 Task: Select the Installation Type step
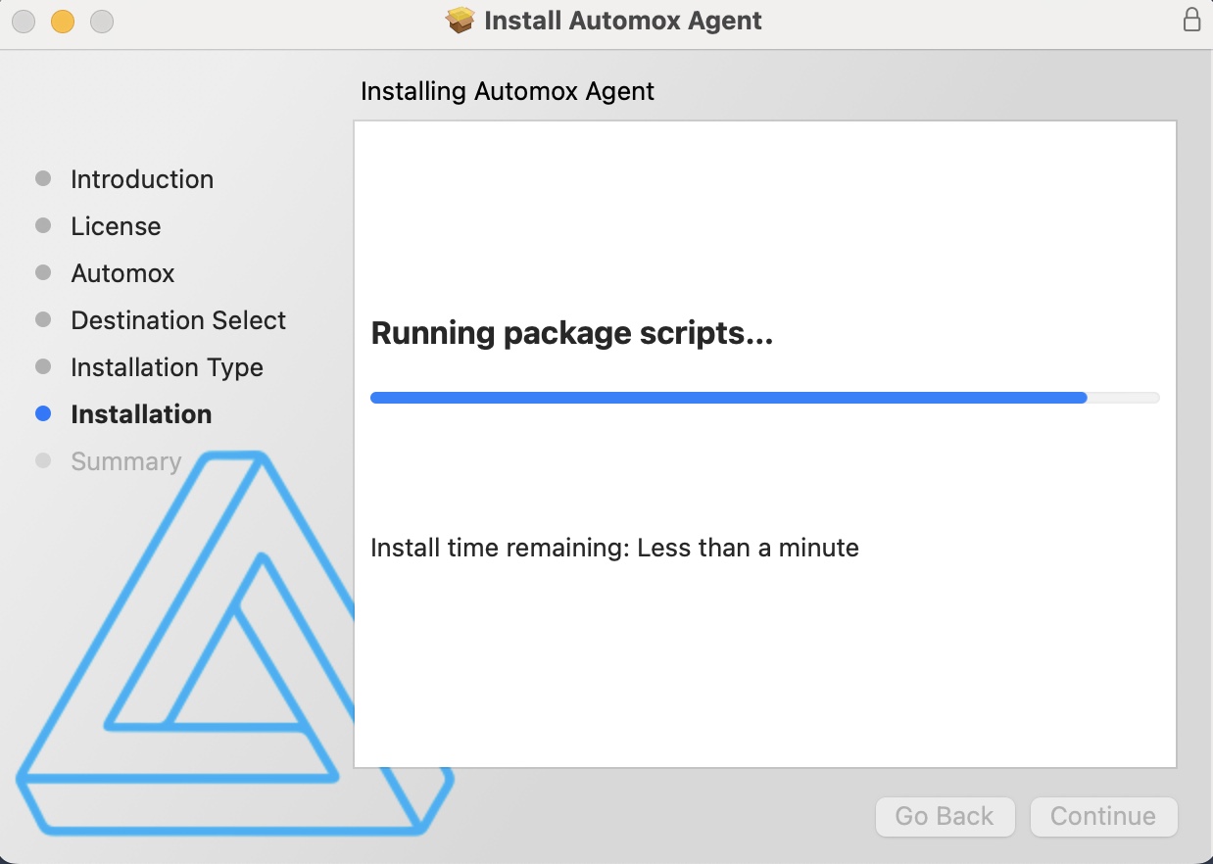click(167, 367)
